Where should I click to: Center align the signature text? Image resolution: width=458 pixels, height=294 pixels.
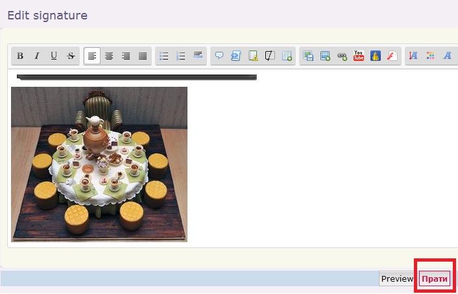point(109,56)
